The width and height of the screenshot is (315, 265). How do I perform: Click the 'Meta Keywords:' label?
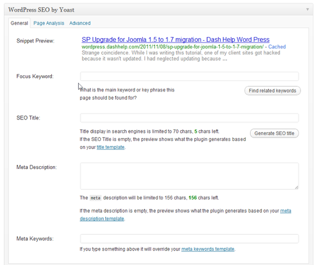[x=35, y=239]
